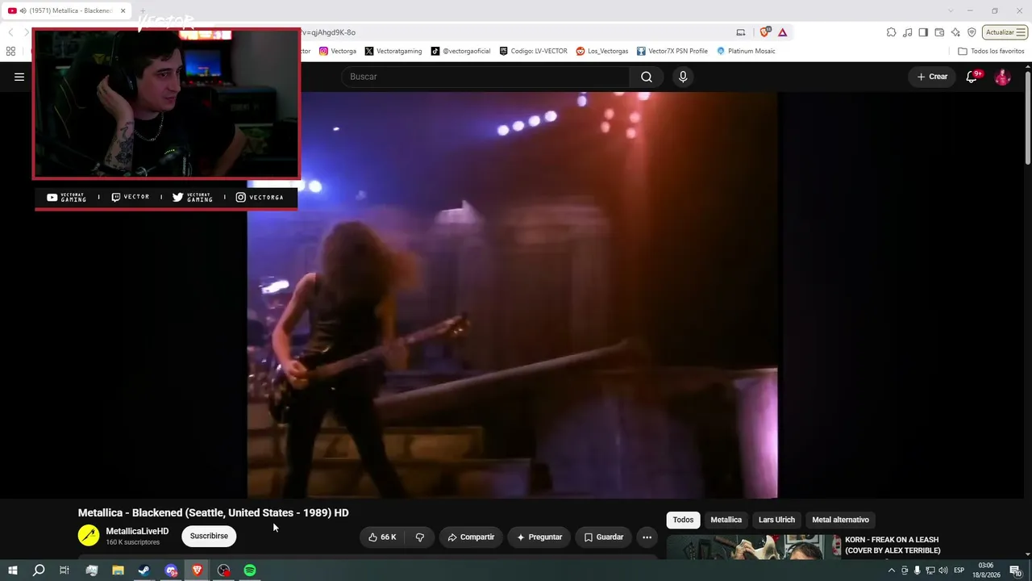Select the Lars Ulrich filter chip
The height and width of the screenshot is (581, 1032).
click(x=776, y=520)
